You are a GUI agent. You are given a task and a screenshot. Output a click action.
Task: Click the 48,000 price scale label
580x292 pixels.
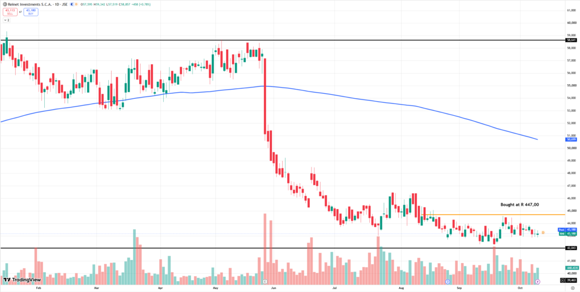(x=572, y=173)
